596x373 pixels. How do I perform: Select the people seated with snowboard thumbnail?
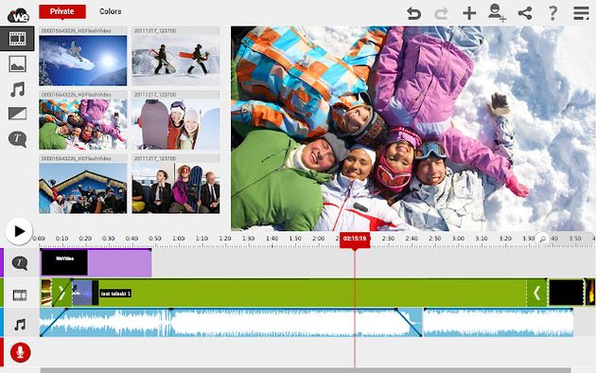[176, 187]
